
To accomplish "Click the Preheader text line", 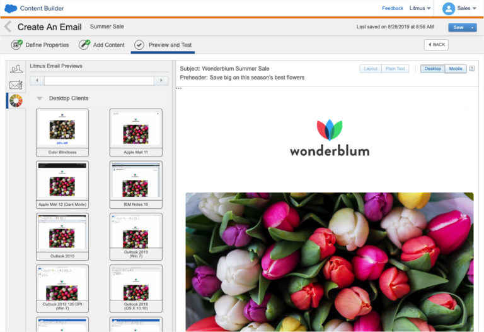I will click(x=242, y=77).
